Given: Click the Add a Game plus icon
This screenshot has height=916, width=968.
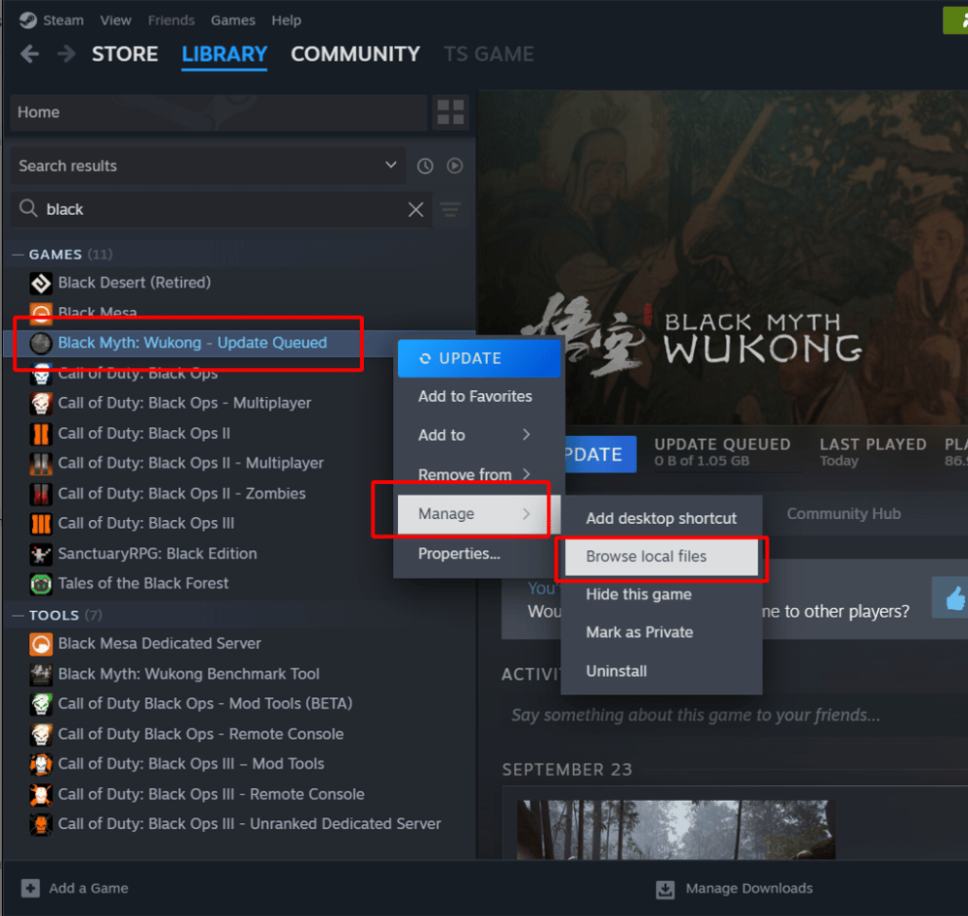Looking at the screenshot, I should point(30,888).
